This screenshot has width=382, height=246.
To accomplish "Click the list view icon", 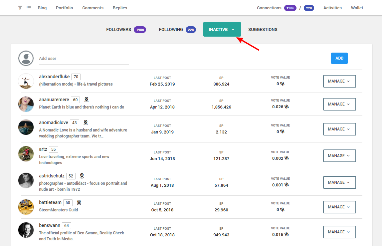I will [29, 8].
